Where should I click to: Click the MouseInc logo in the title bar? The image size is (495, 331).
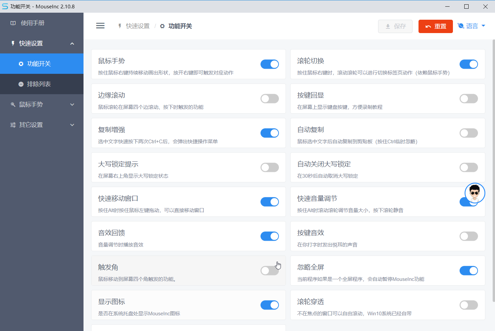5,6
